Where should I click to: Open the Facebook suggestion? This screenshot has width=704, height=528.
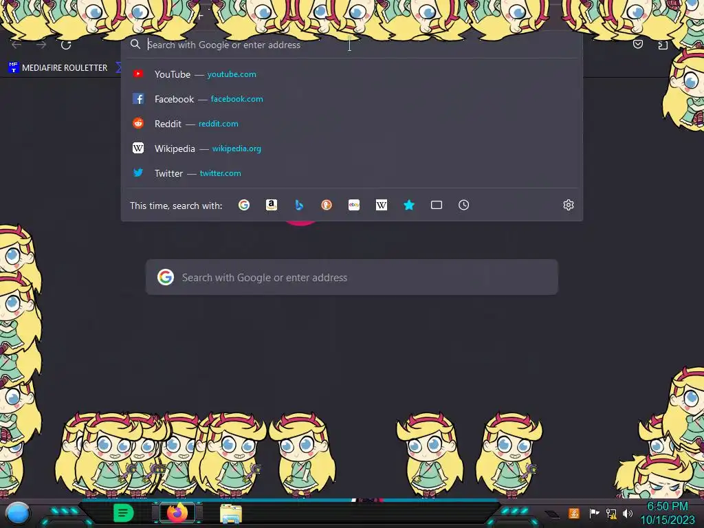coord(352,99)
